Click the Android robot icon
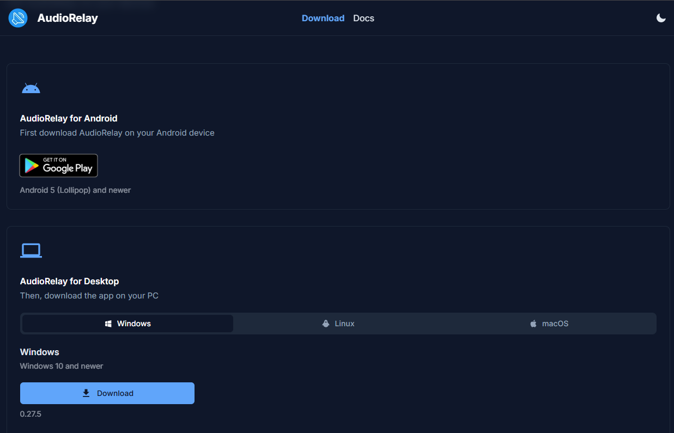 pos(31,88)
